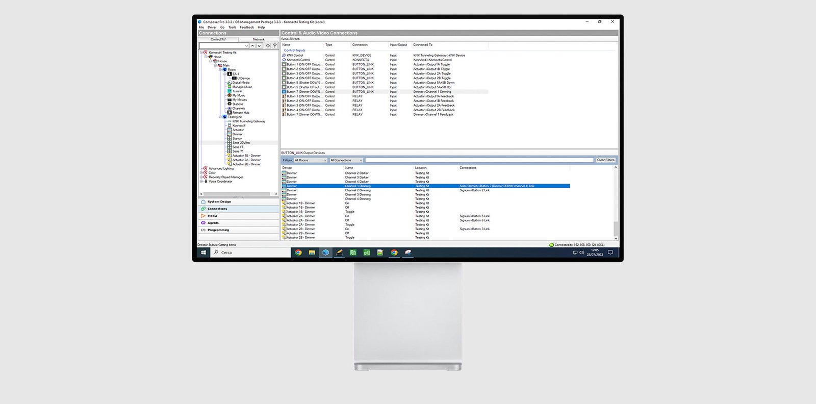Select the Channel 2 Dimming row

pyautogui.click(x=426, y=190)
